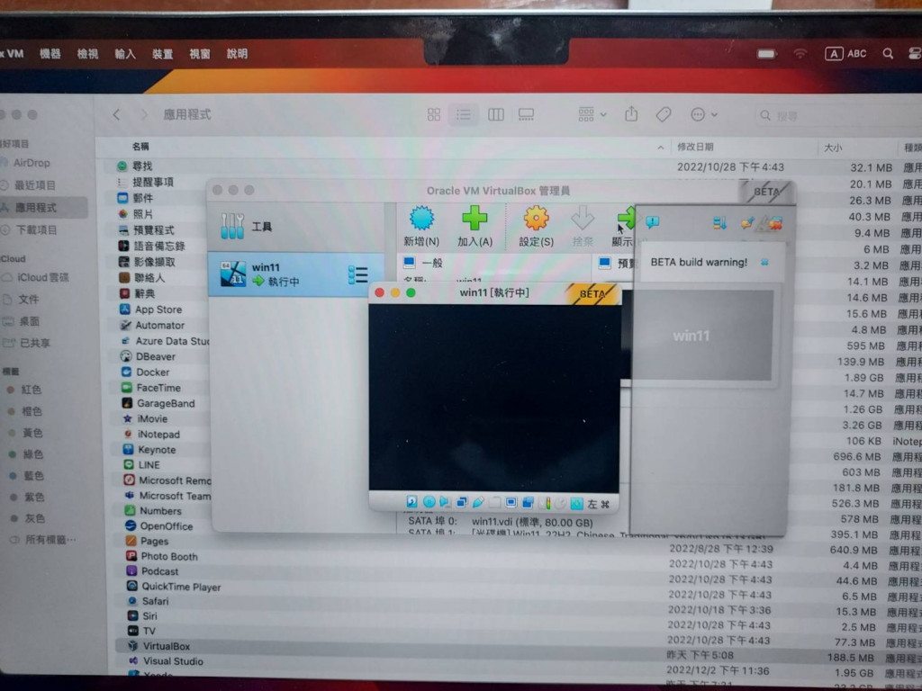Click the notification sort order icon
The width and height of the screenshot is (922, 691).
tap(719, 223)
